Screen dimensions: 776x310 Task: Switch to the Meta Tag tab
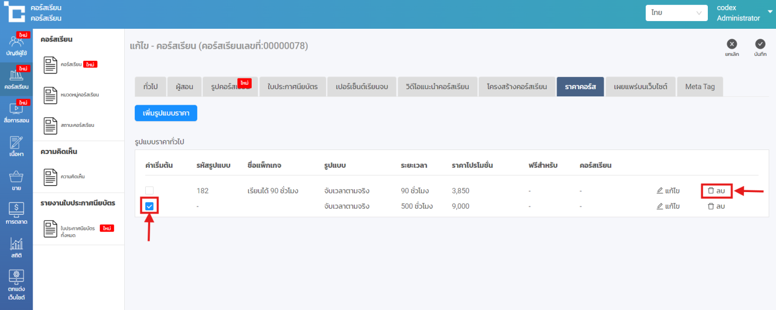(x=700, y=87)
